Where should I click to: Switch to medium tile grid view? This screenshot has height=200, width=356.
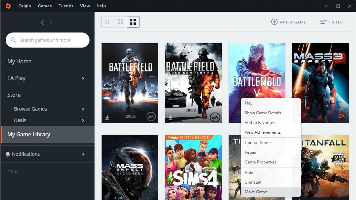point(120,22)
